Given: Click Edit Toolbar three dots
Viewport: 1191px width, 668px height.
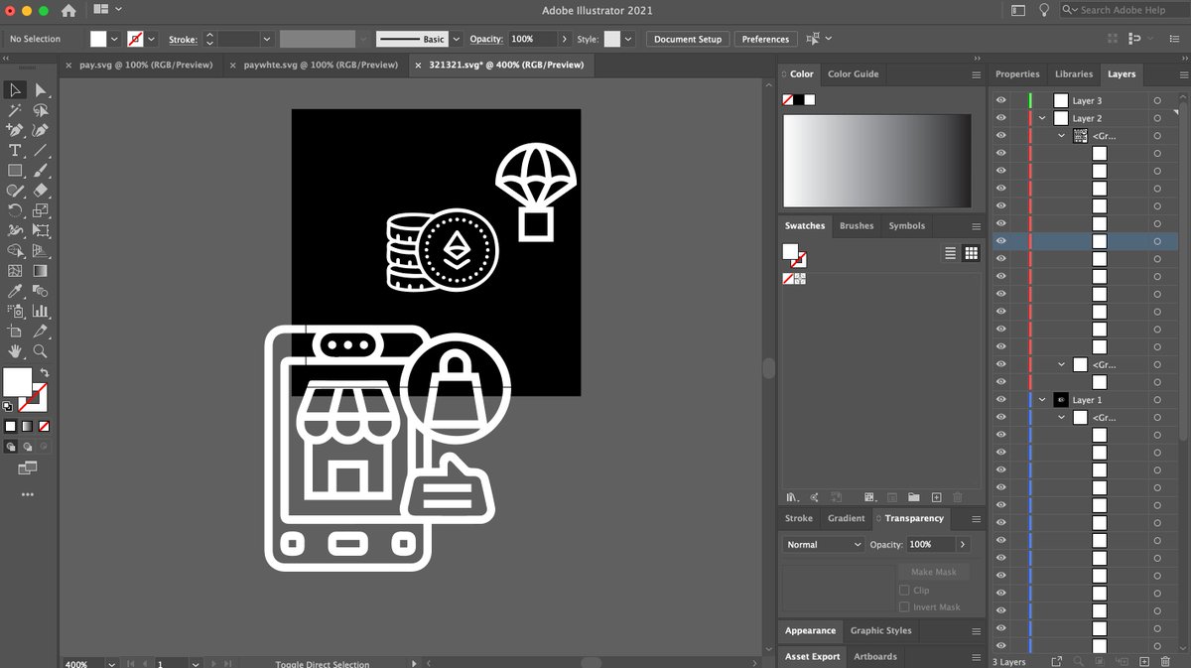Looking at the screenshot, I should 27,493.
